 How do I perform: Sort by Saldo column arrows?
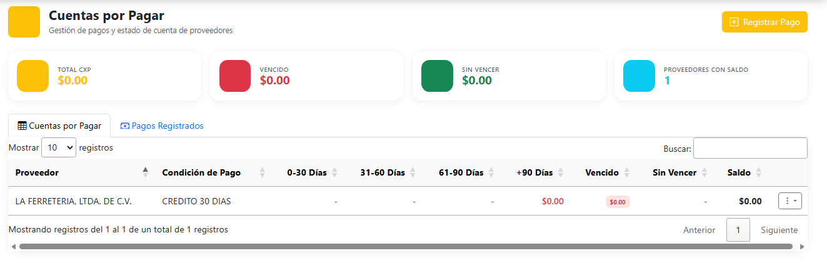[x=759, y=172]
